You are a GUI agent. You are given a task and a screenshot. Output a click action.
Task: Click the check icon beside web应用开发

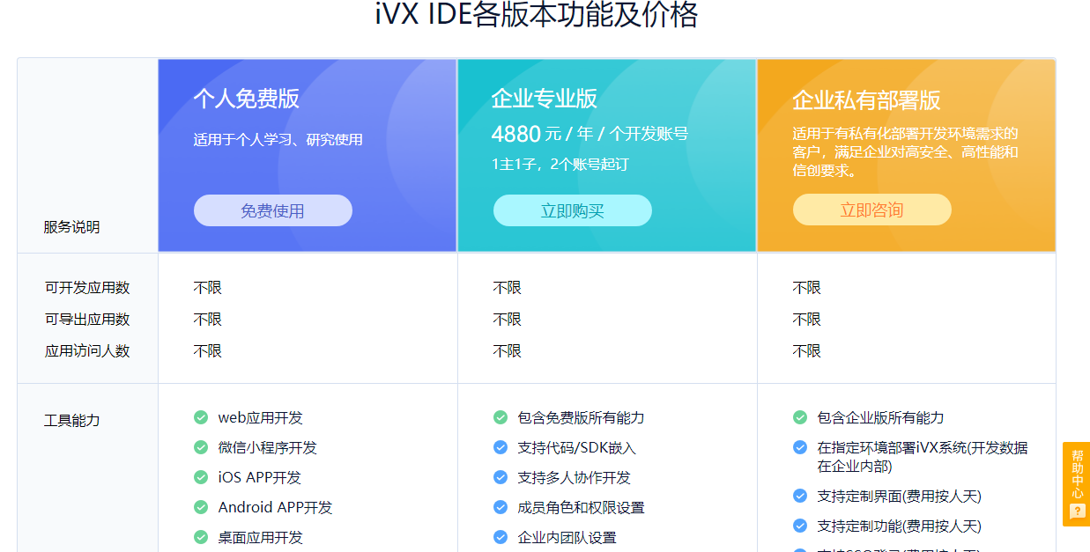click(201, 417)
